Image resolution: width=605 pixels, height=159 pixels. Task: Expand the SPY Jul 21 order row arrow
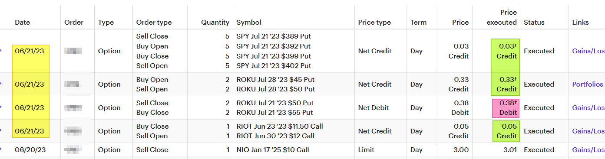(x=1, y=51)
